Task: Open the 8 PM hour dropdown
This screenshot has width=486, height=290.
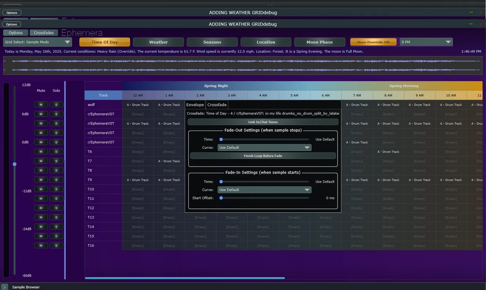Action: tap(426, 42)
